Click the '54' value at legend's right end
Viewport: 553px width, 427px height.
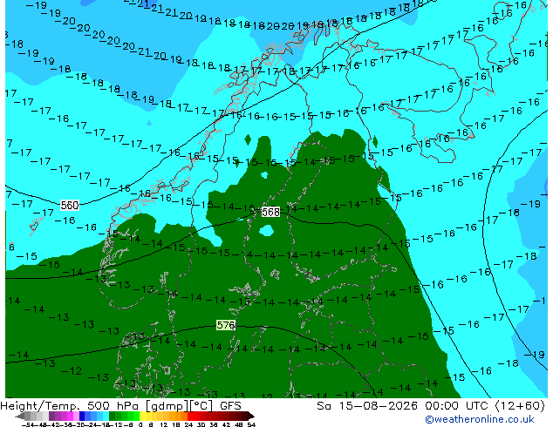pyautogui.click(x=251, y=424)
